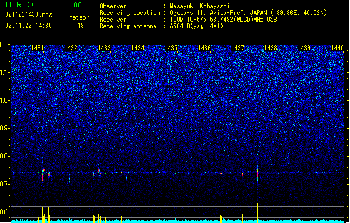
Task: Click the Receiver label
Action: coord(113,20)
